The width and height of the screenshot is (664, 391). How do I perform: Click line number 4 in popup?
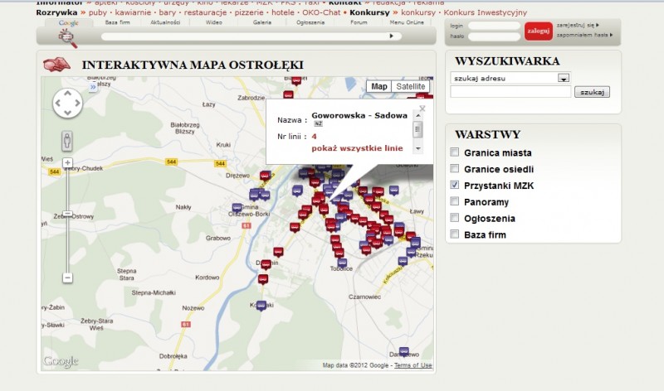(x=315, y=136)
